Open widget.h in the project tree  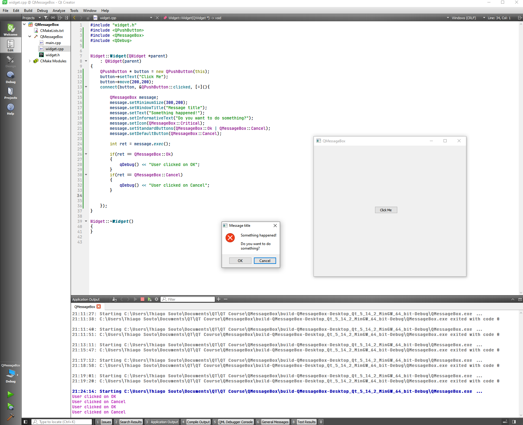coord(52,55)
